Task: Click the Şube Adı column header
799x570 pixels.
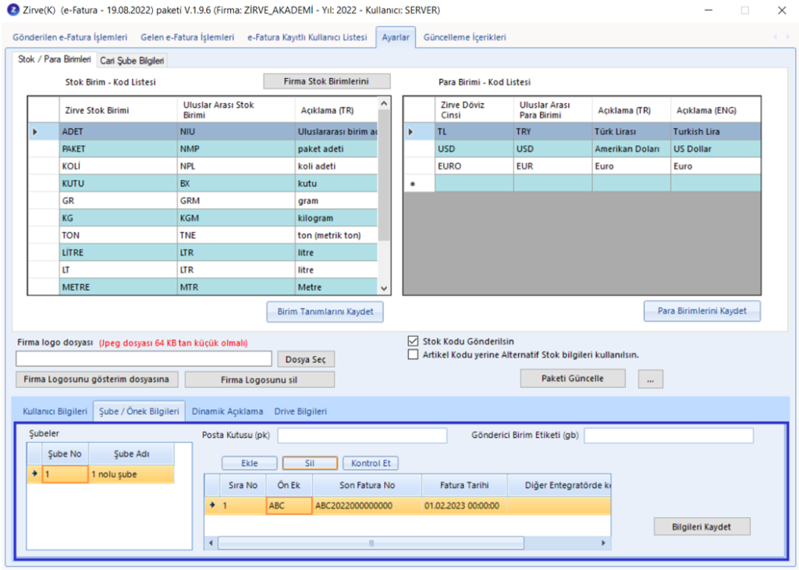Action: (x=131, y=454)
